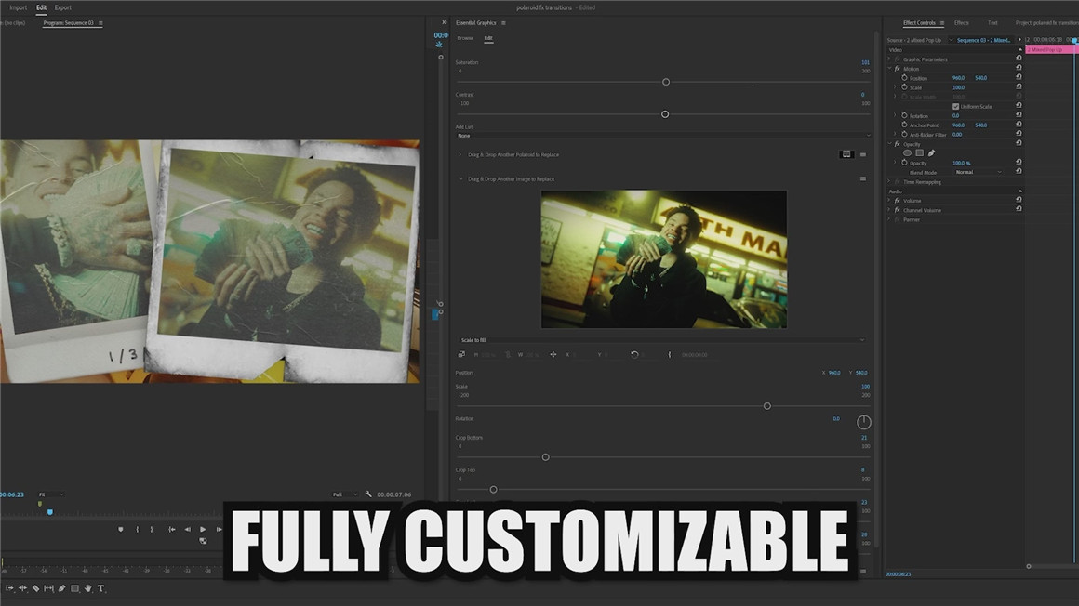Screen dimensions: 1079x606
Task: Open the Add Lut dropdown
Action: (663, 136)
